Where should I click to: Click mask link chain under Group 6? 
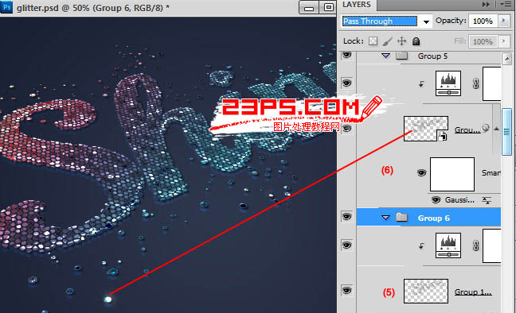pyautogui.click(x=475, y=245)
